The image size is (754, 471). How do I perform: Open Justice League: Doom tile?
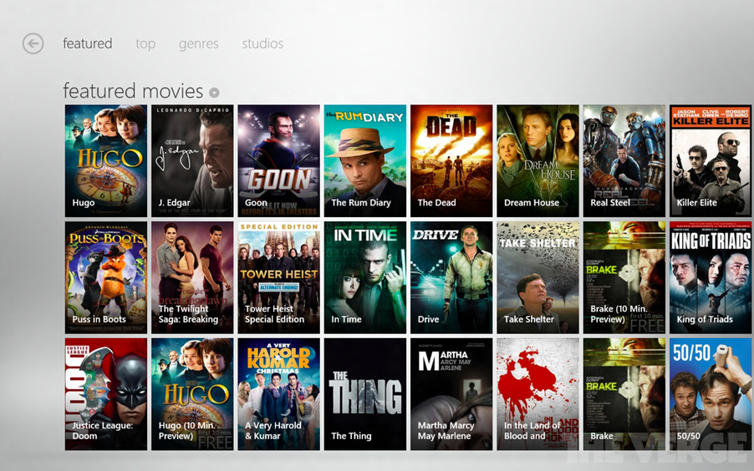[x=106, y=394]
